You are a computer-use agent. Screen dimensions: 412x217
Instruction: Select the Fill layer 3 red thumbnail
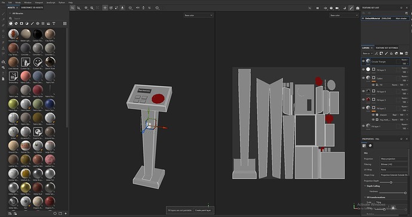pos(368,100)
